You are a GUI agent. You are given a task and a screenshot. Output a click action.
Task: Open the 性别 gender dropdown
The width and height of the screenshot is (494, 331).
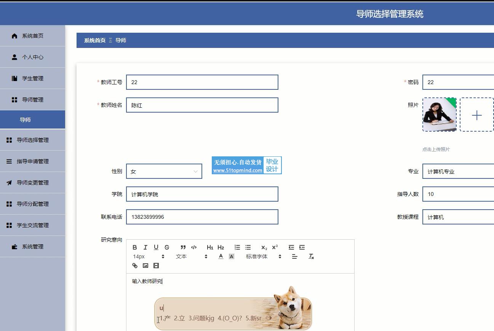(164, 172)
